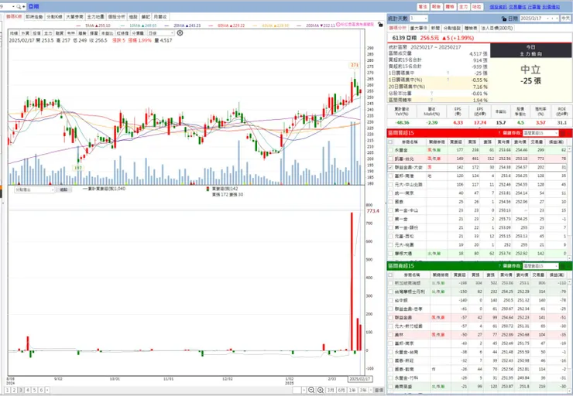Open the stock code dropdown arrow
This screenshot has height=396, width=573.
pos(13,6)
